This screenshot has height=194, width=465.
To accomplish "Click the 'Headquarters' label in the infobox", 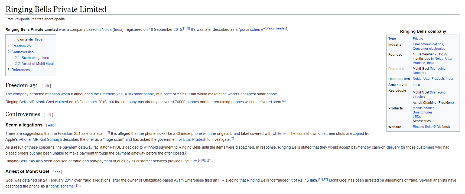I will [x=399, y=79].
